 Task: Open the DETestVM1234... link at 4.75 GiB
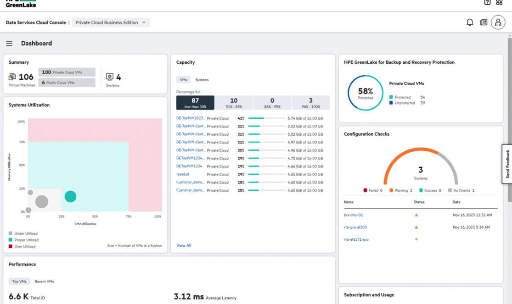click(x=191, y=158)
